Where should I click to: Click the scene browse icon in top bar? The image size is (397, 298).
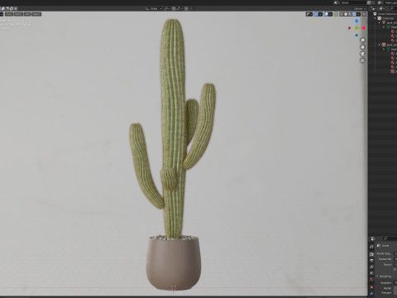click(336, 2)
